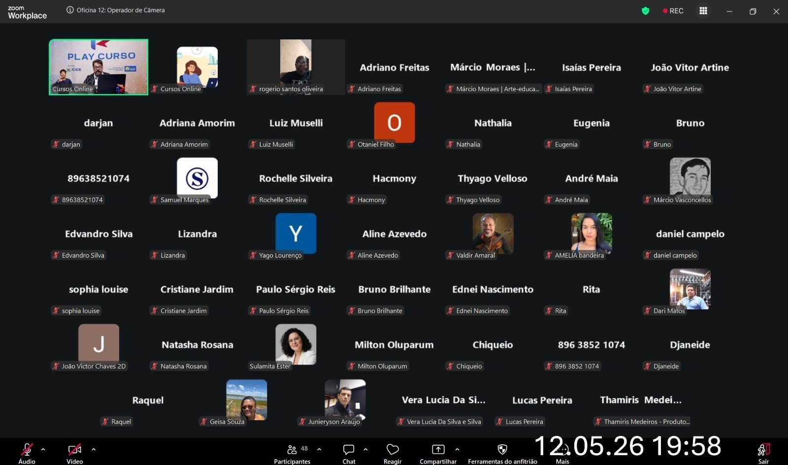788x465 pixels.
Task: Open the grid view layout icon
Action: [x=703, y=11]
